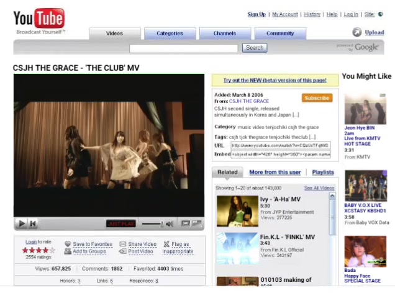Open the Channels tab
Screen dimensions: 395x298
[225, 34]
